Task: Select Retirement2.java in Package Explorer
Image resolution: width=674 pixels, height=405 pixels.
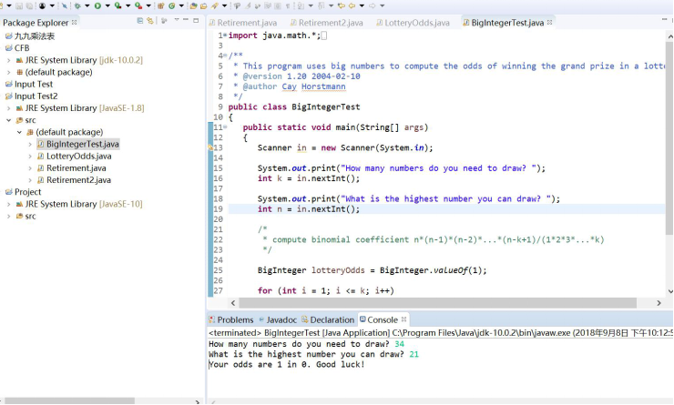Action: 78,180
